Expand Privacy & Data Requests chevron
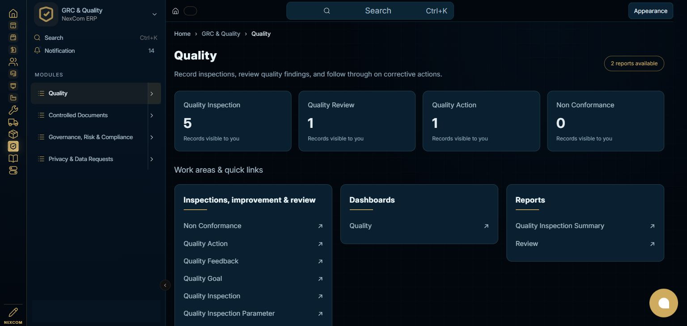 tap(152, 159)
